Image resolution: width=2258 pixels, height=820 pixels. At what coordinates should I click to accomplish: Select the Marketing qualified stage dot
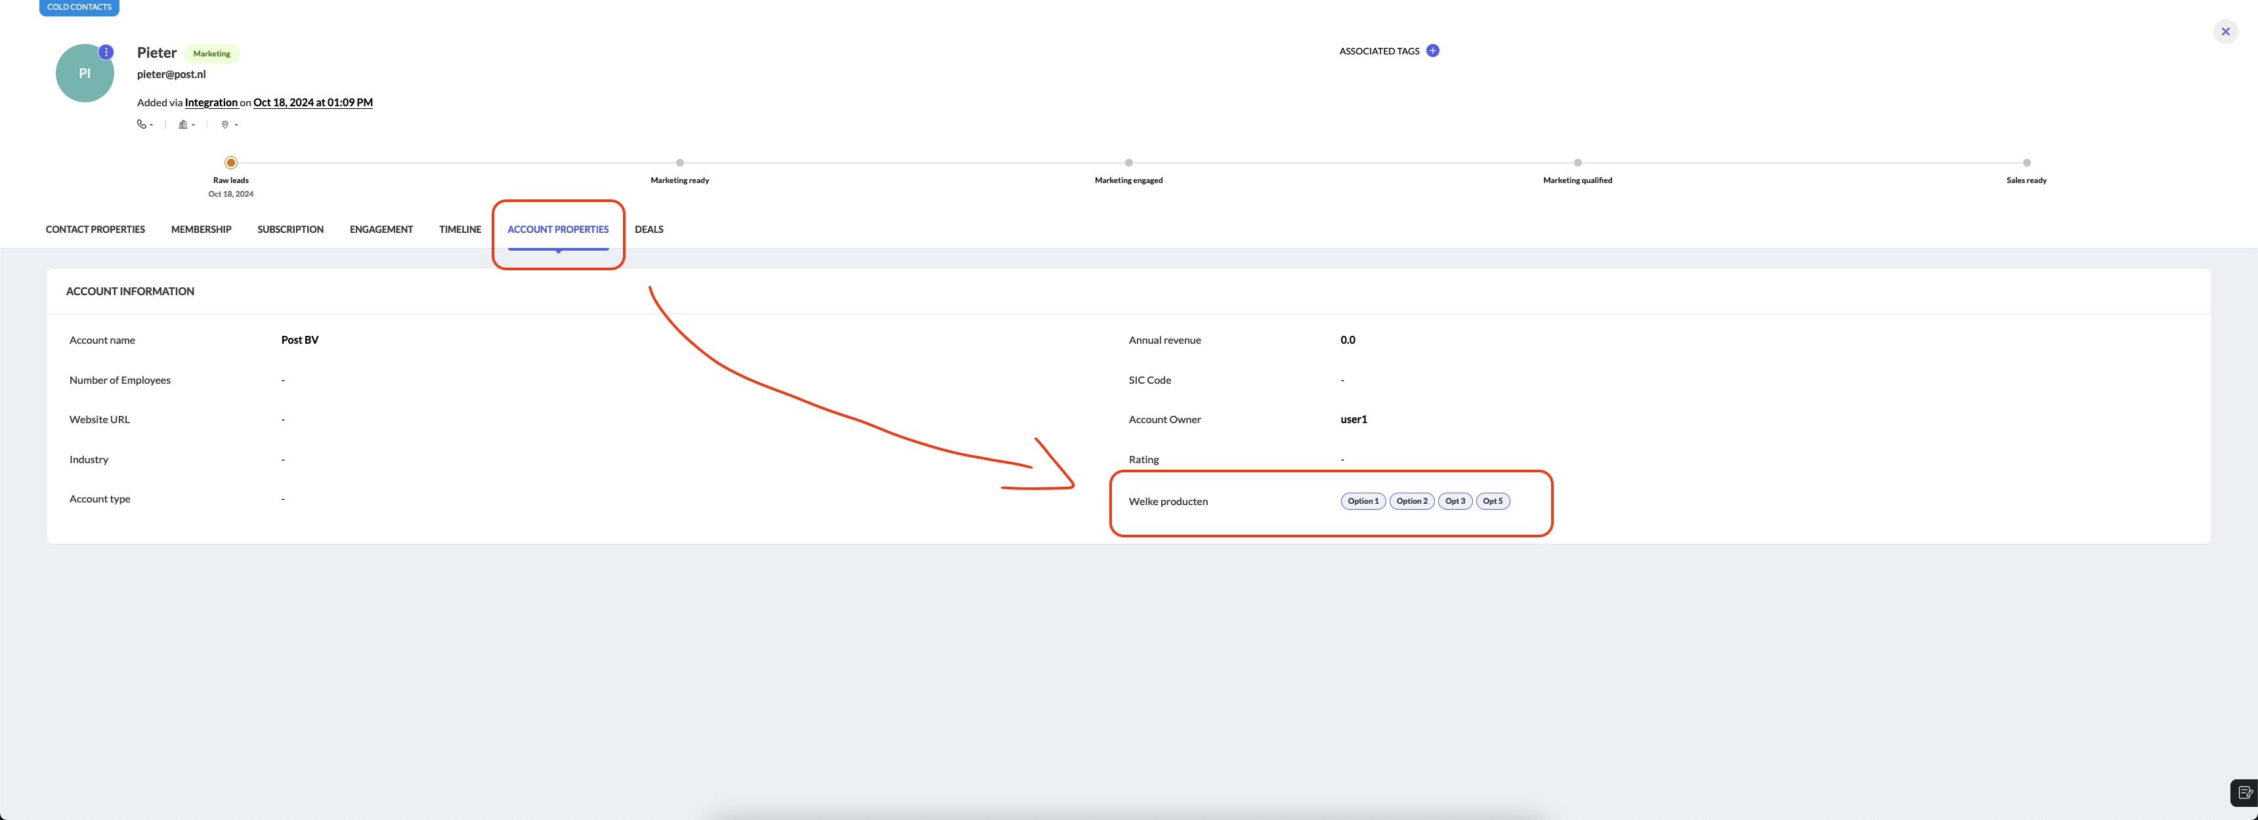click(1577, 163)
